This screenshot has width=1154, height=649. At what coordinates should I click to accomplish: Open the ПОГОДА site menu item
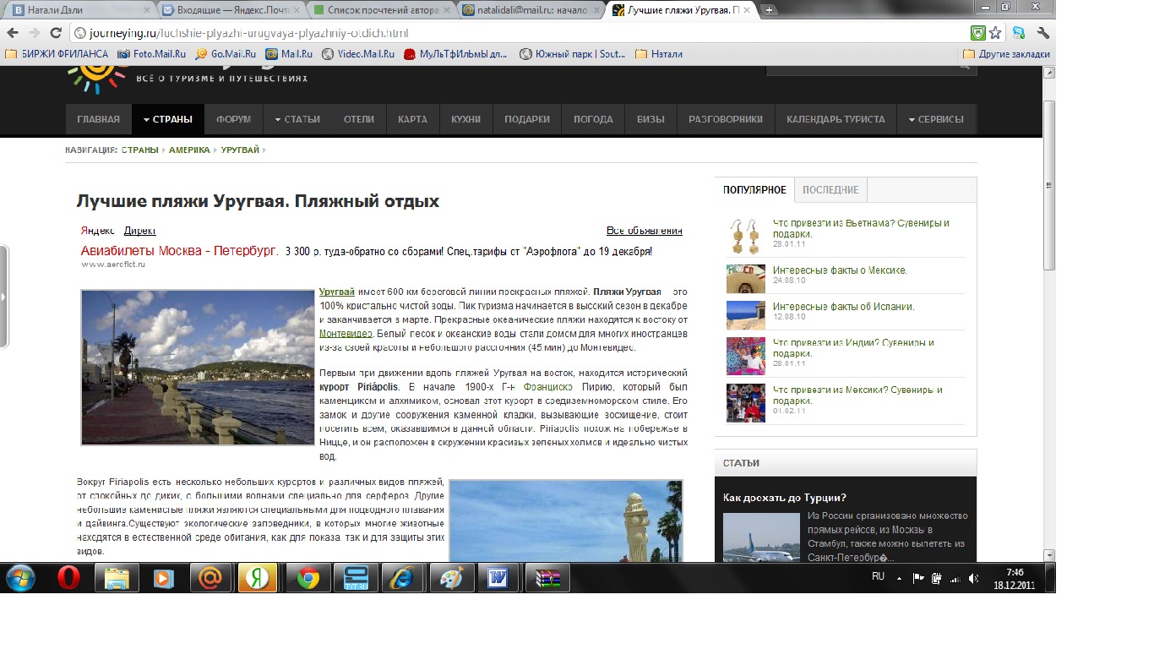pyautogui.click(x=593, y=119)
